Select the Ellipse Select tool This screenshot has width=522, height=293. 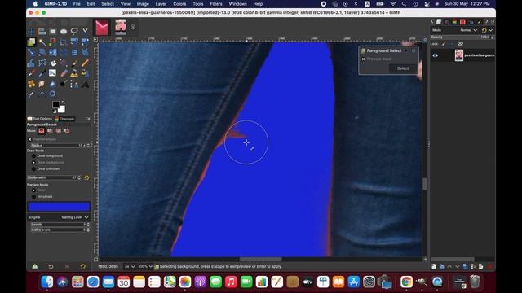point(64,32)
